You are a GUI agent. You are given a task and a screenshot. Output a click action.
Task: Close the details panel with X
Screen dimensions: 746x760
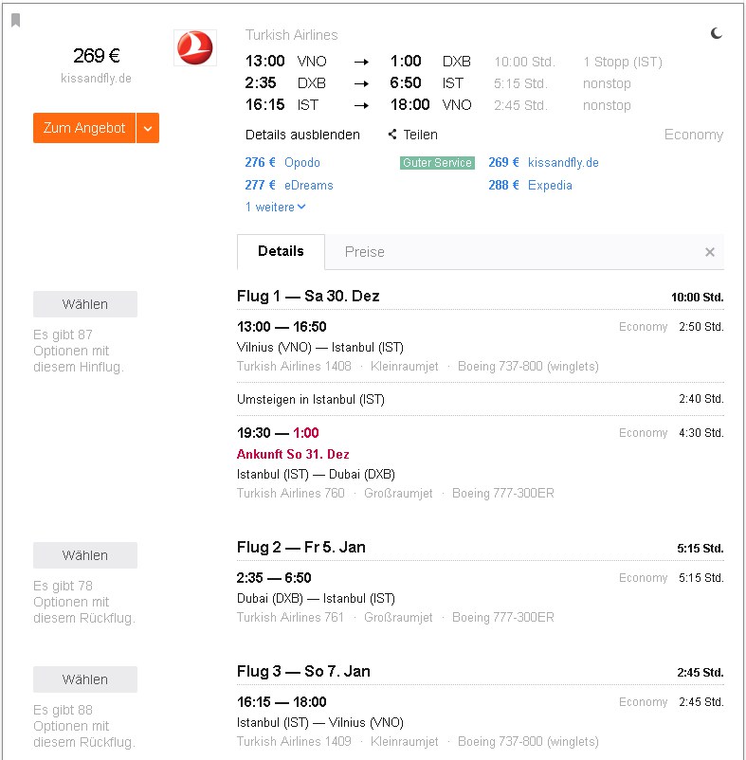[x=710, y=252]
